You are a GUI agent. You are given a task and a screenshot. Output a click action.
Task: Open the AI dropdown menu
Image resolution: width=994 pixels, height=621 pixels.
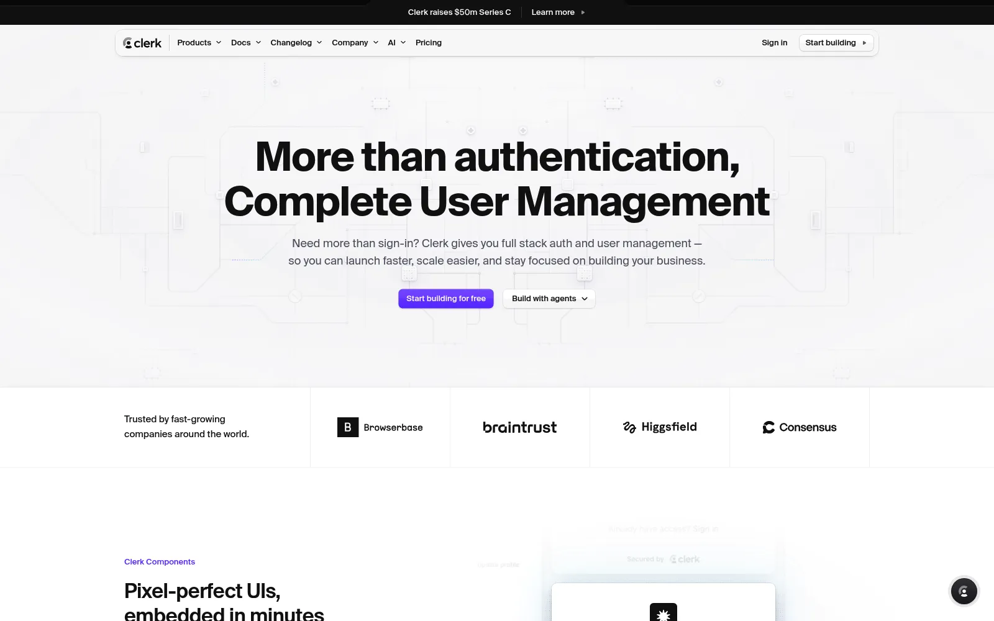(397, 43)
